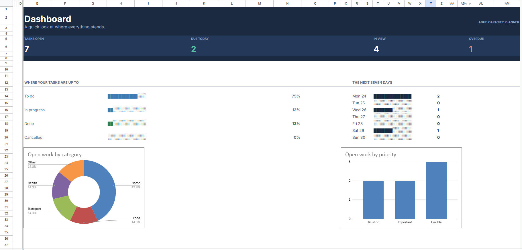Click the Mon 24 day label
Viewport: 522px width, 250px height.
pyautogui.click(x=359, y=96)
